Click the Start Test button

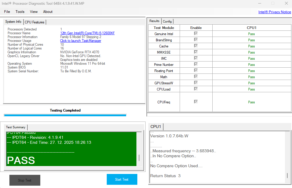[x=122, y=179]
